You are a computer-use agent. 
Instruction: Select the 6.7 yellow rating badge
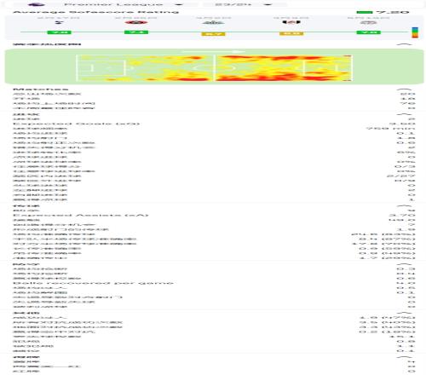(213, 34)
